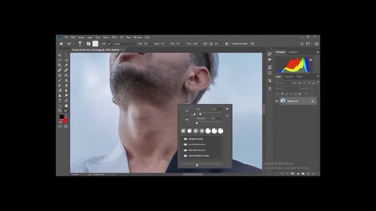Switch to the Channels tab
Viewport: 376px width, 211px height.
click(288, 77)
